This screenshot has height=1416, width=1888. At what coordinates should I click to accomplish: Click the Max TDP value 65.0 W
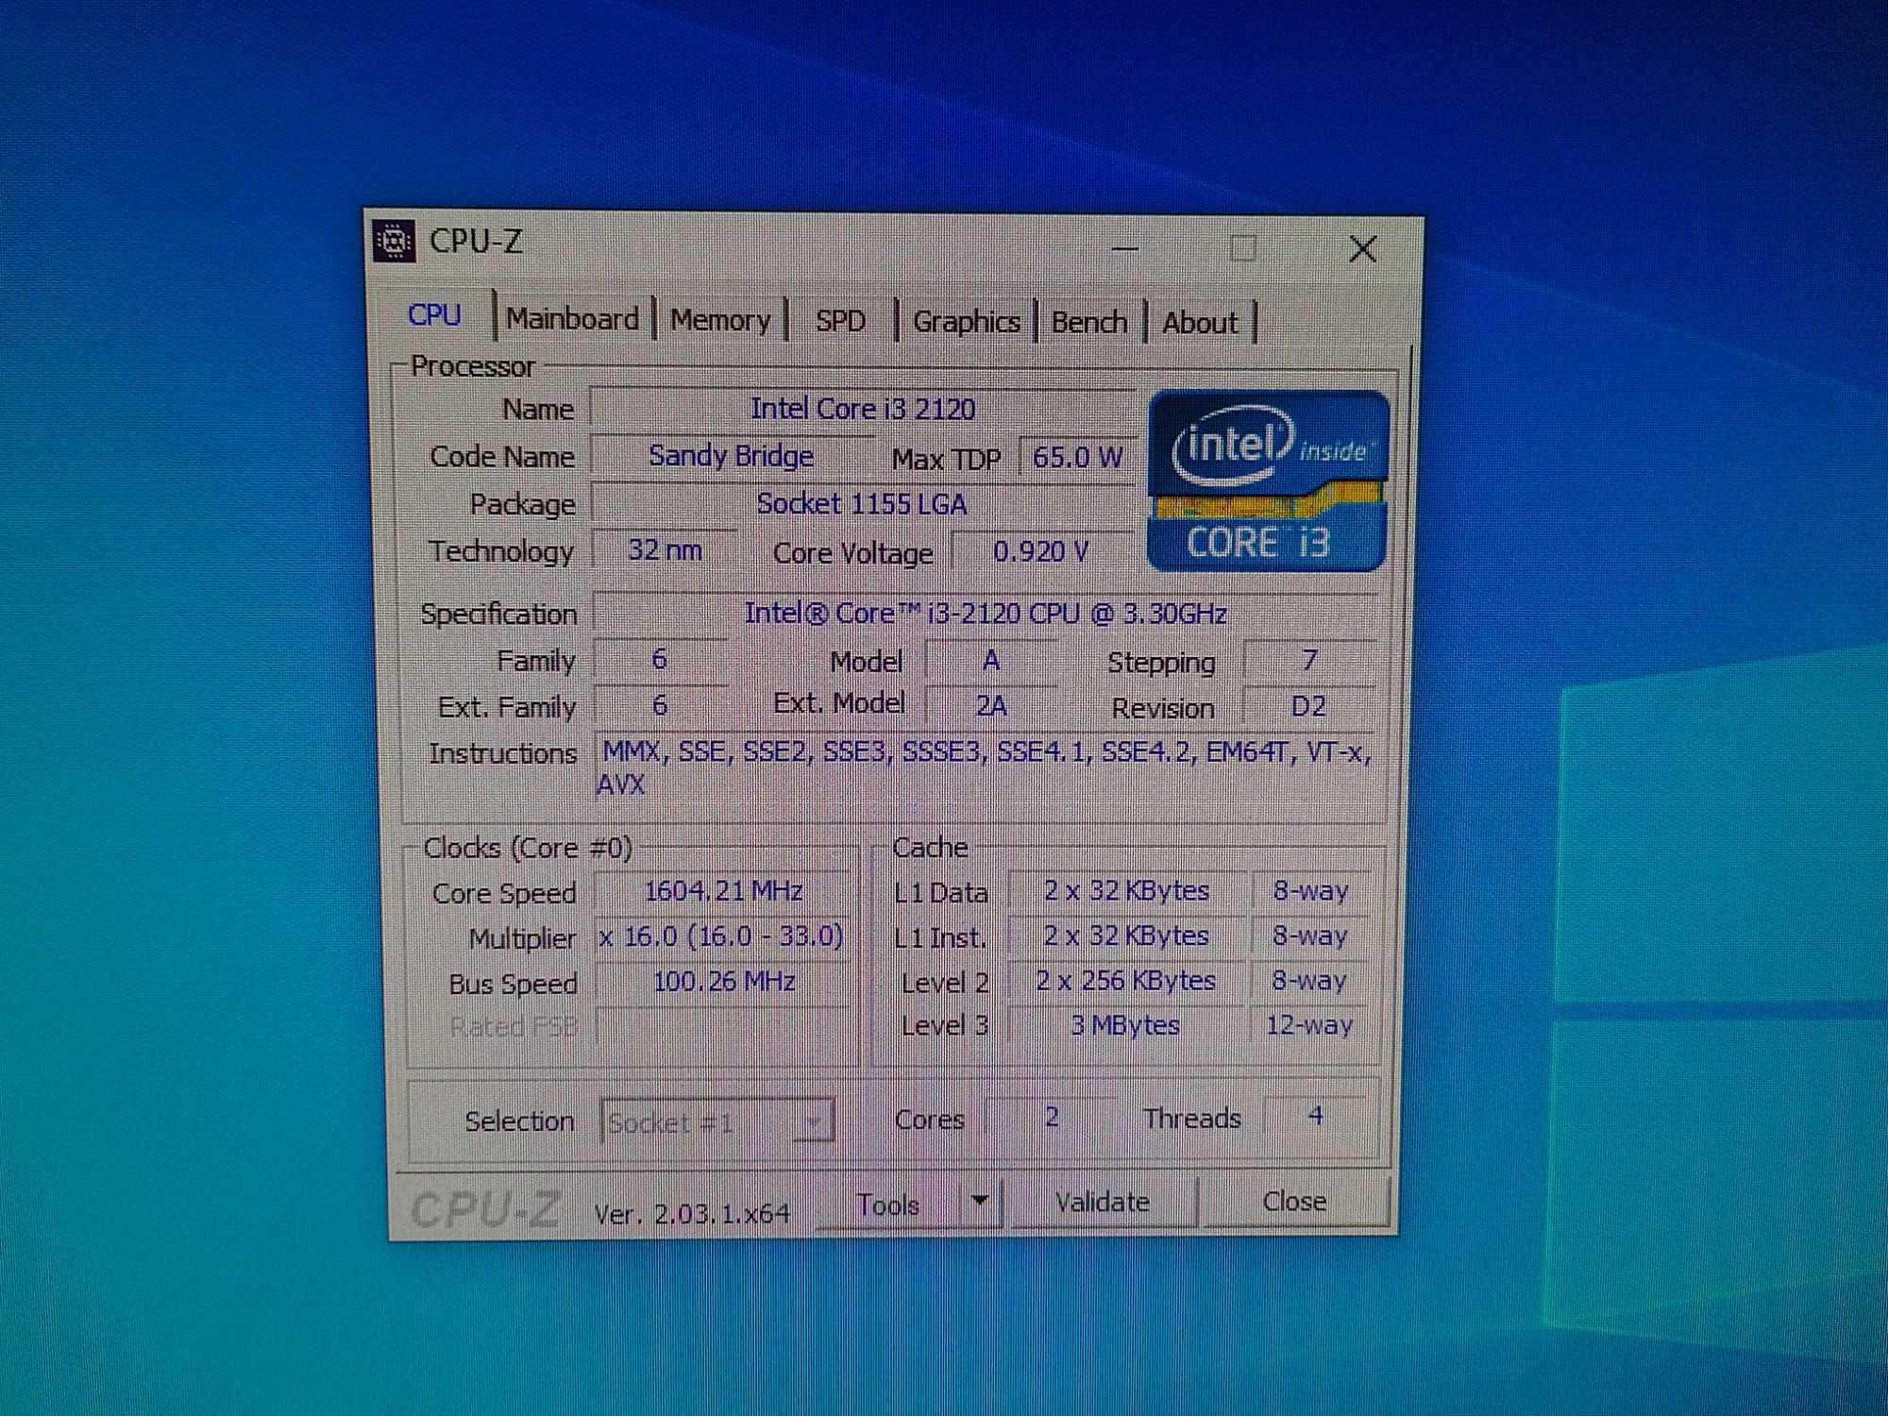click(1077, 458)
